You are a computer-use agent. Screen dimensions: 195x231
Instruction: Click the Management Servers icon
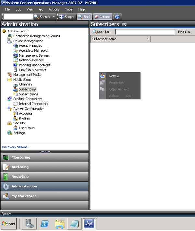tap(15, 55)
